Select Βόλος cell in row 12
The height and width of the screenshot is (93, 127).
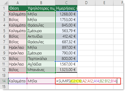18,70
